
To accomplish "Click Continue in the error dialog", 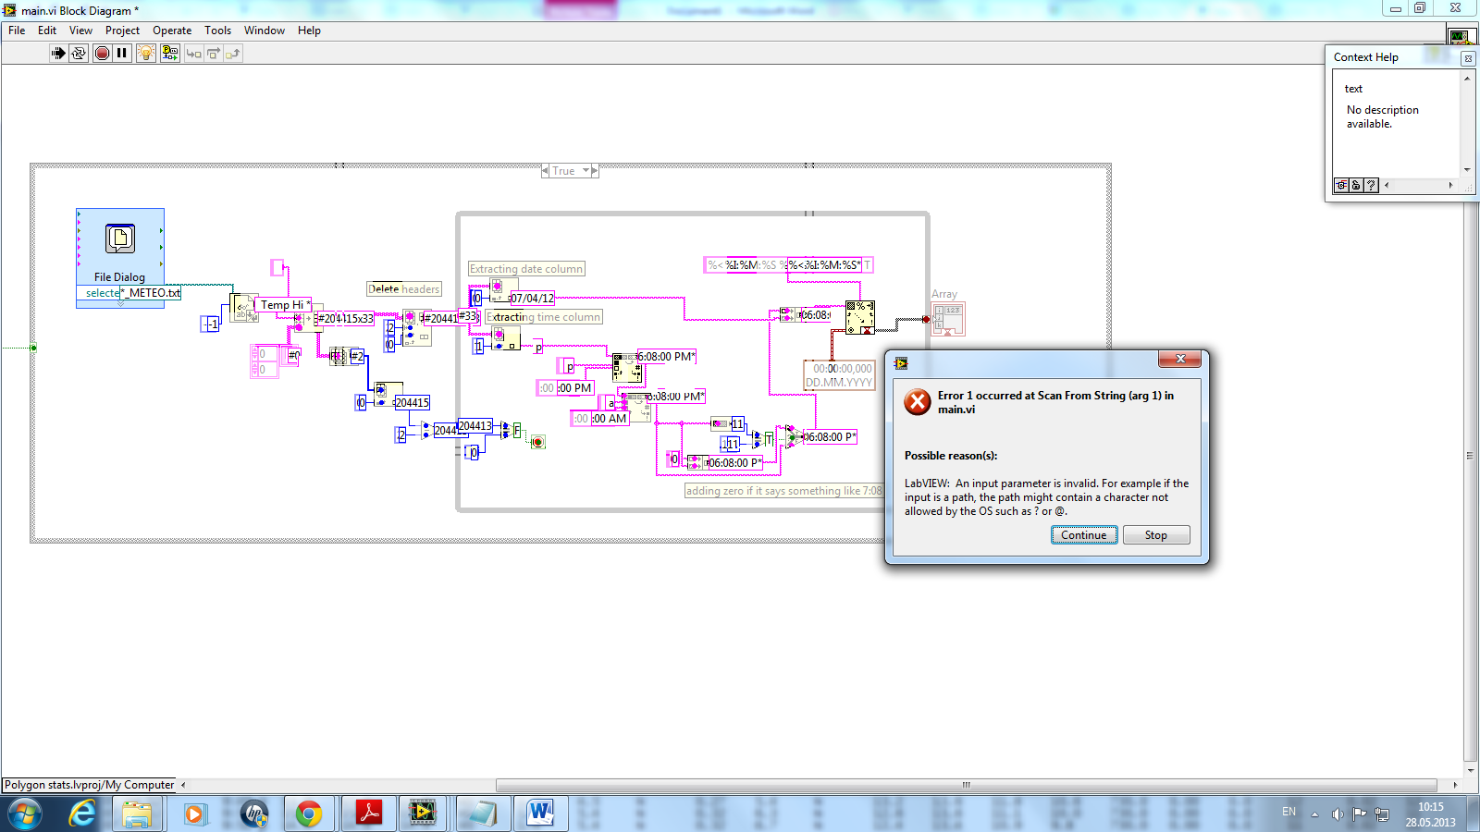I will pyautogui.click(x=1084, y=535).
